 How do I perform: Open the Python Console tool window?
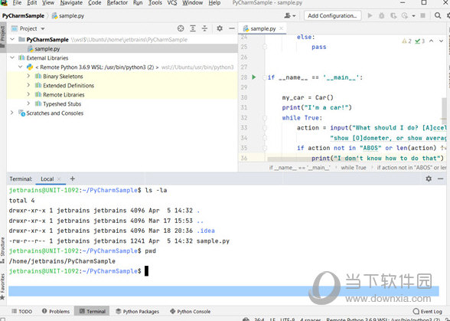[191, 311]
